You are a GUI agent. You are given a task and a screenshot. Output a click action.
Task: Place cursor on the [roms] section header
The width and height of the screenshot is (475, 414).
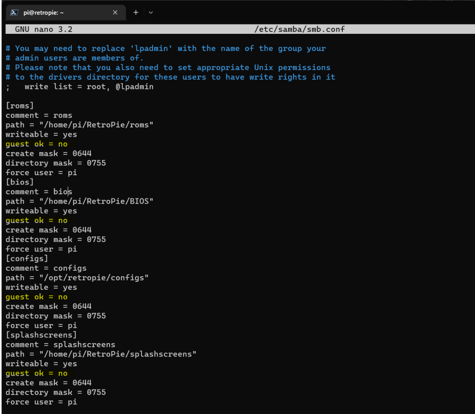click(20, 106)
